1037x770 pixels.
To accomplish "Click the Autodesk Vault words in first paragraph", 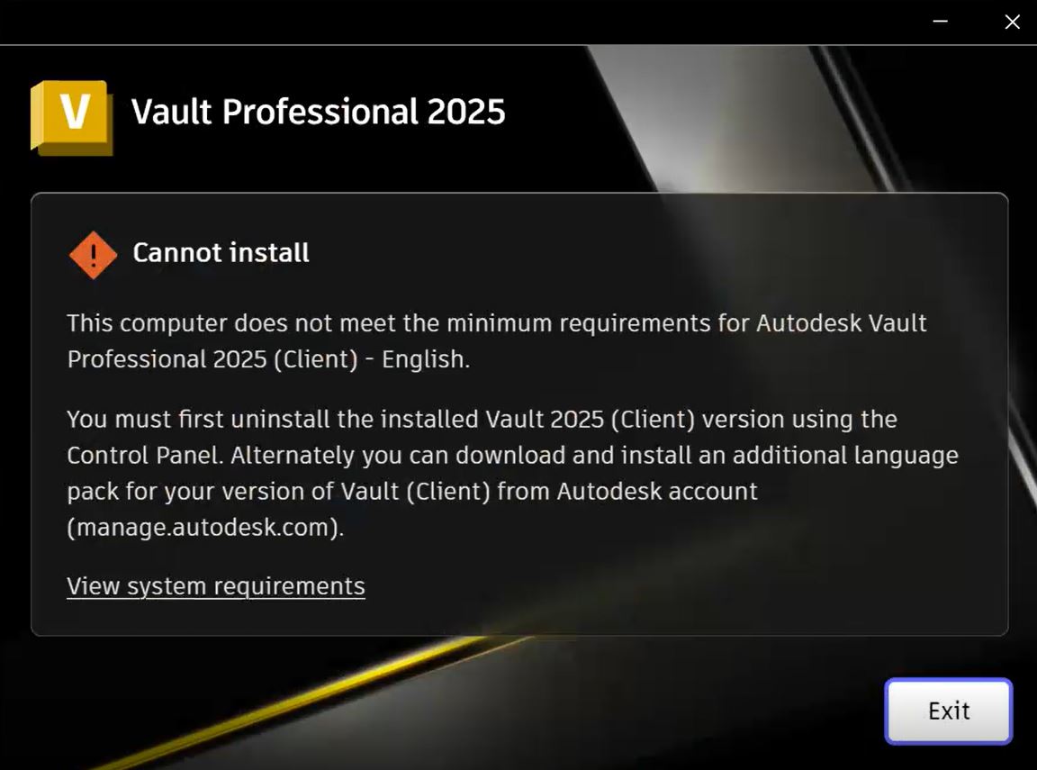I will pyautogui.click(x=842, y=323).
